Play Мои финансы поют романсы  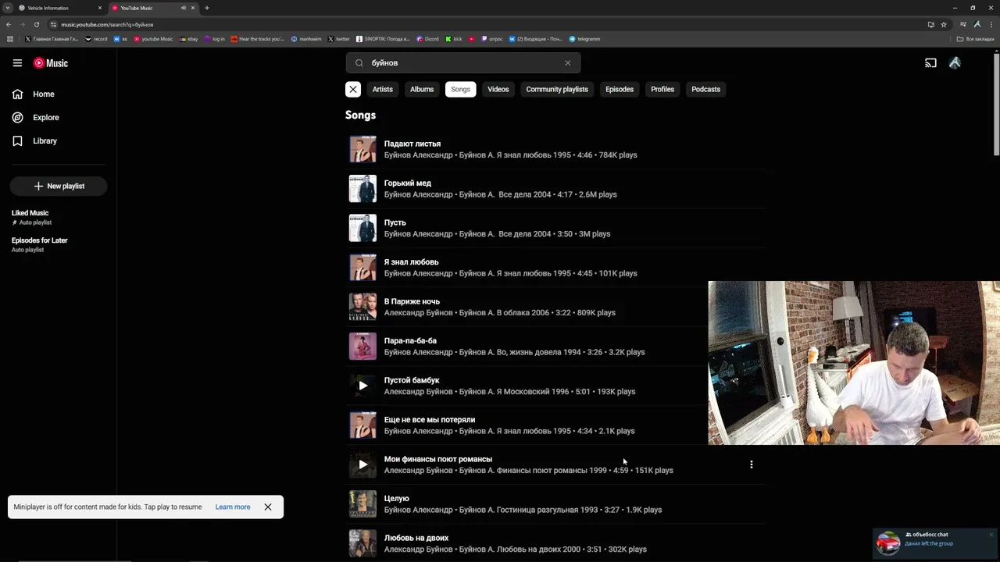click(x=362, y=464)
